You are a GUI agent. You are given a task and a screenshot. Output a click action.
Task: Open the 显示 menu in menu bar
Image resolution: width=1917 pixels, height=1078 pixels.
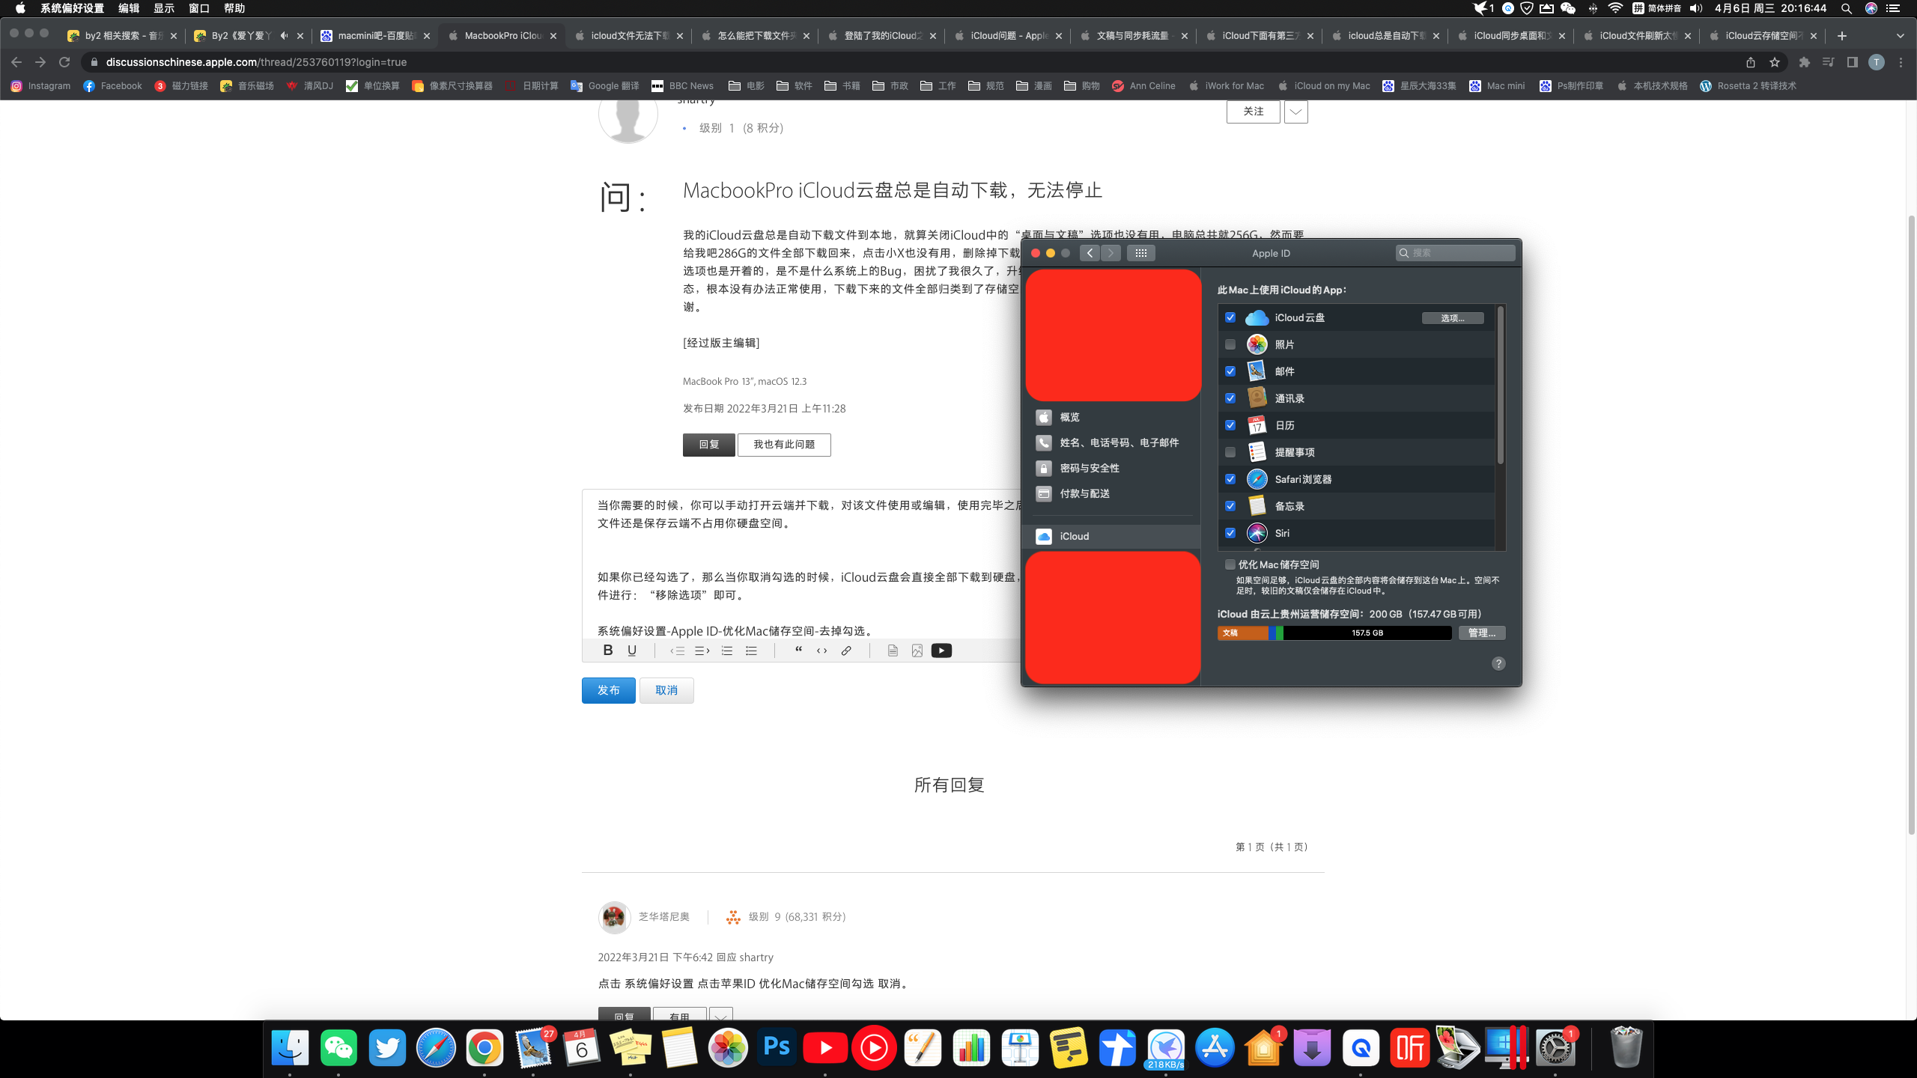tap(163, 8)
